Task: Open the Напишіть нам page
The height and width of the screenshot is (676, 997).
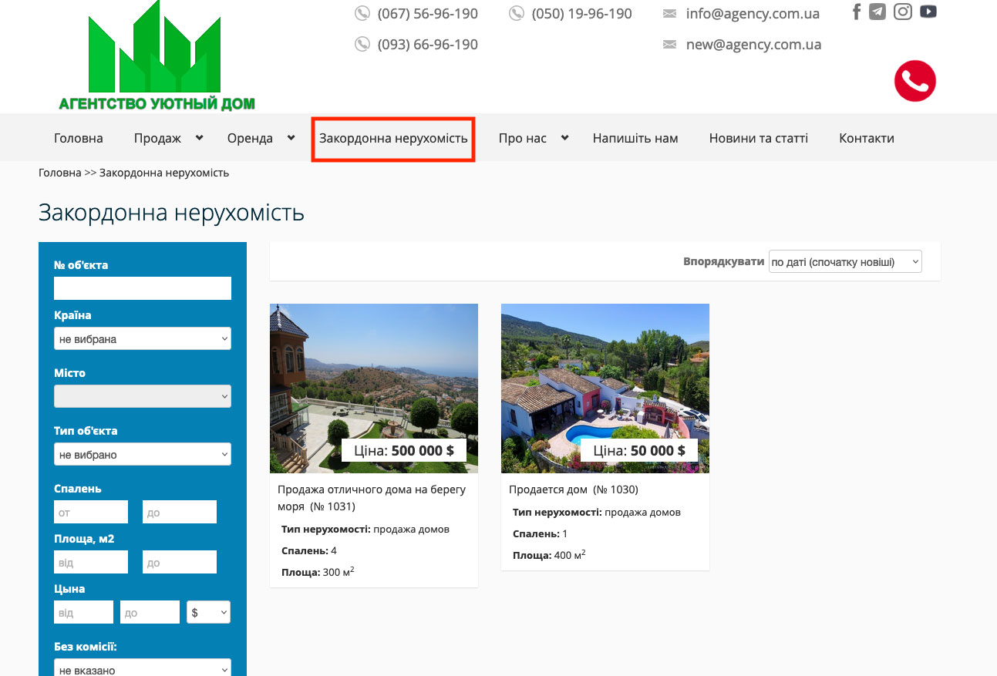Action: coord(635,139)
